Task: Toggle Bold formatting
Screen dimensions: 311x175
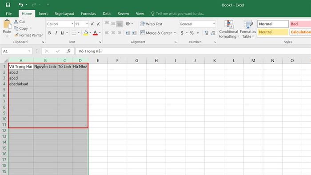Action: coord(50,33)
